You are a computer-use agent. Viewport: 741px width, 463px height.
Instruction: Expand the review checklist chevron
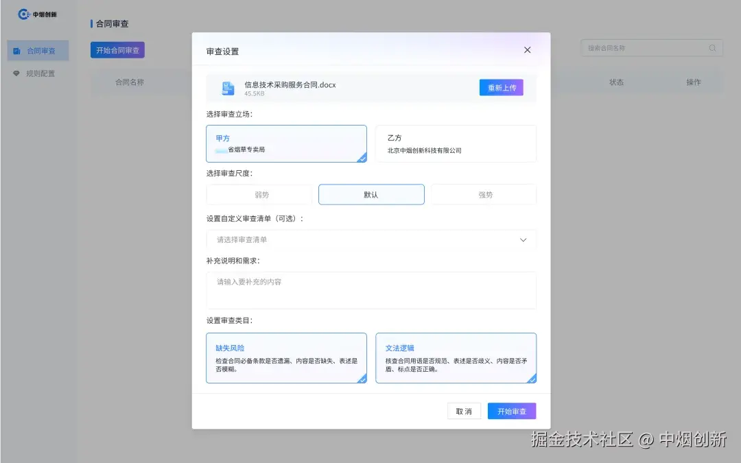point(525,239)
